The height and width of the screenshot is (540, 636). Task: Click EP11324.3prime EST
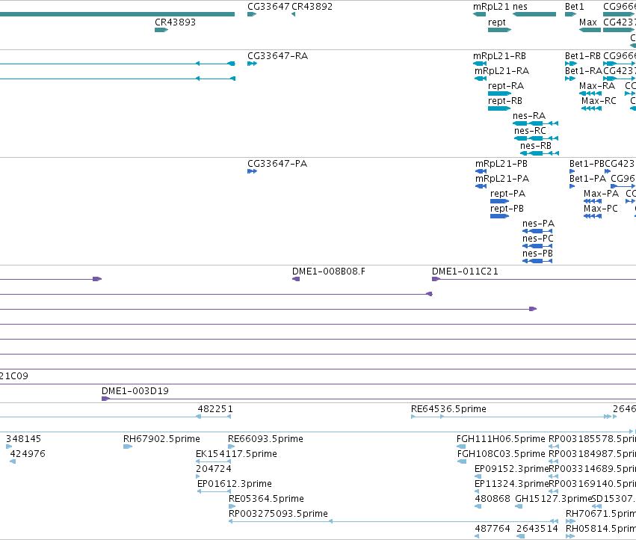click(x=477, y=491)
